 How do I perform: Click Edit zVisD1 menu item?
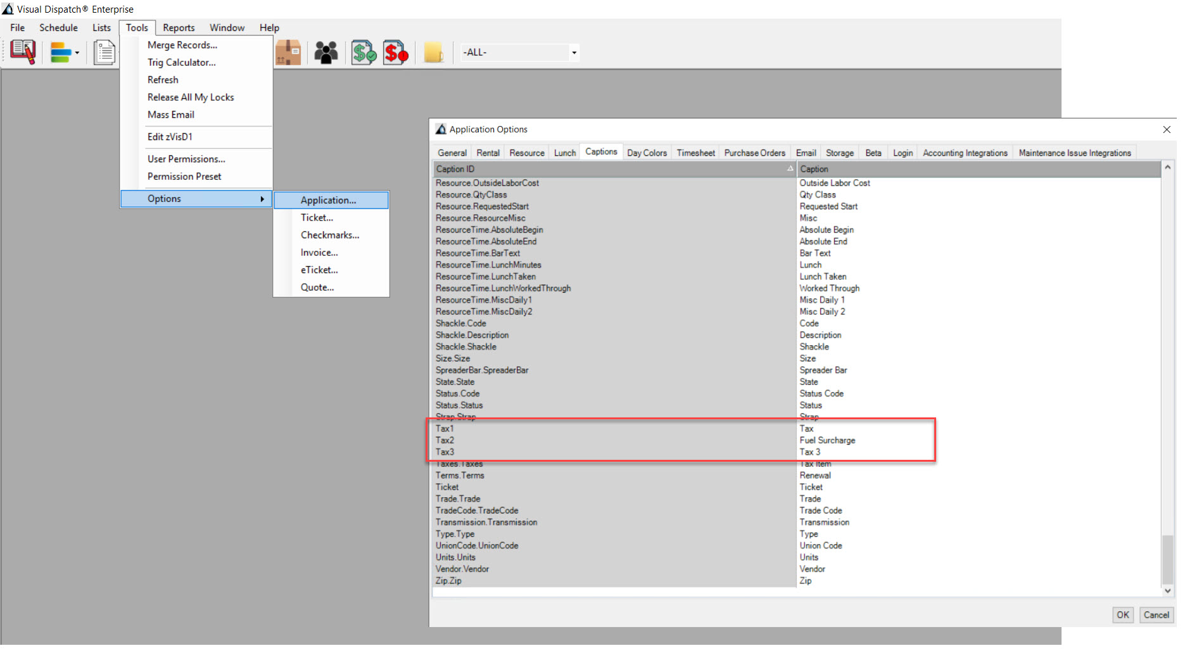tap(196, 137)
